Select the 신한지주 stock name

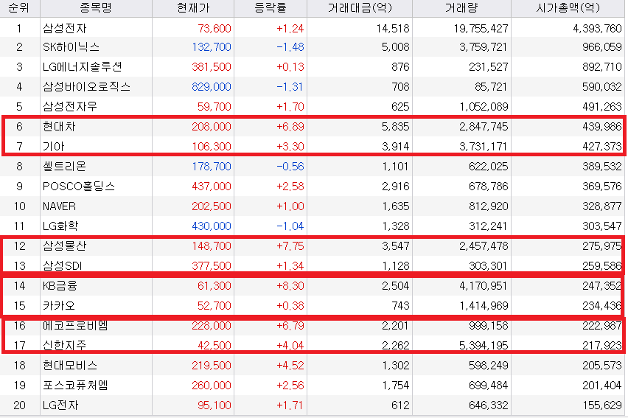(x=64, y=345)
